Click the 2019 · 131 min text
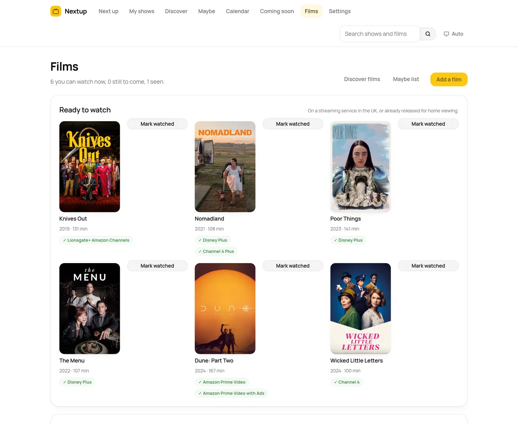 [73, 229]
